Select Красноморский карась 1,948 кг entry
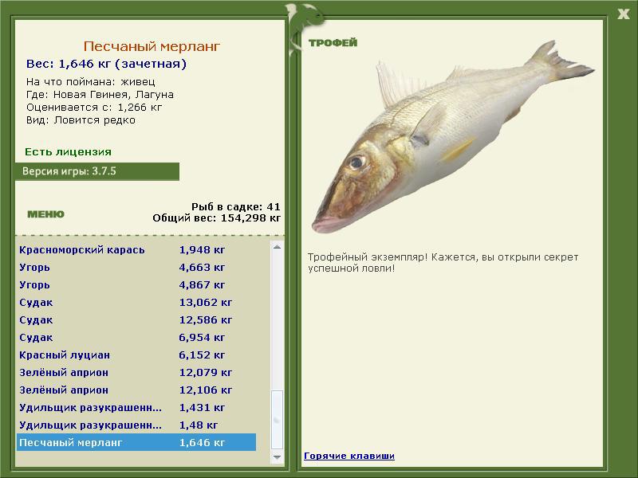The image size is (638, 478). click(x=136, y=250)
